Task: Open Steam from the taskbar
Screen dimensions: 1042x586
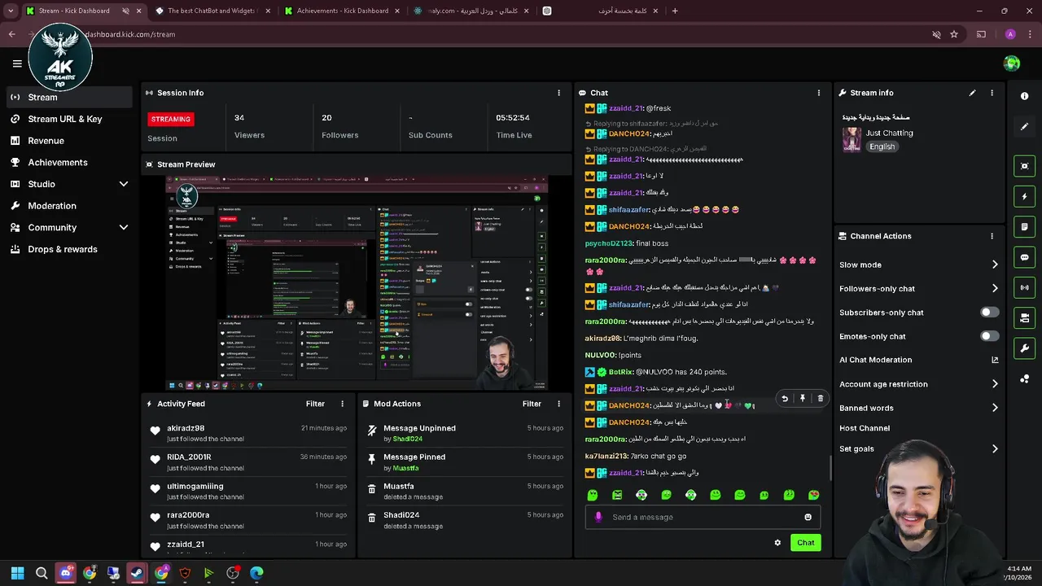Action: tap(137, 573)
